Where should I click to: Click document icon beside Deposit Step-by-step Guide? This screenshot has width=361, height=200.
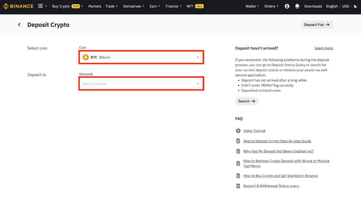click(x=238, y=141)
